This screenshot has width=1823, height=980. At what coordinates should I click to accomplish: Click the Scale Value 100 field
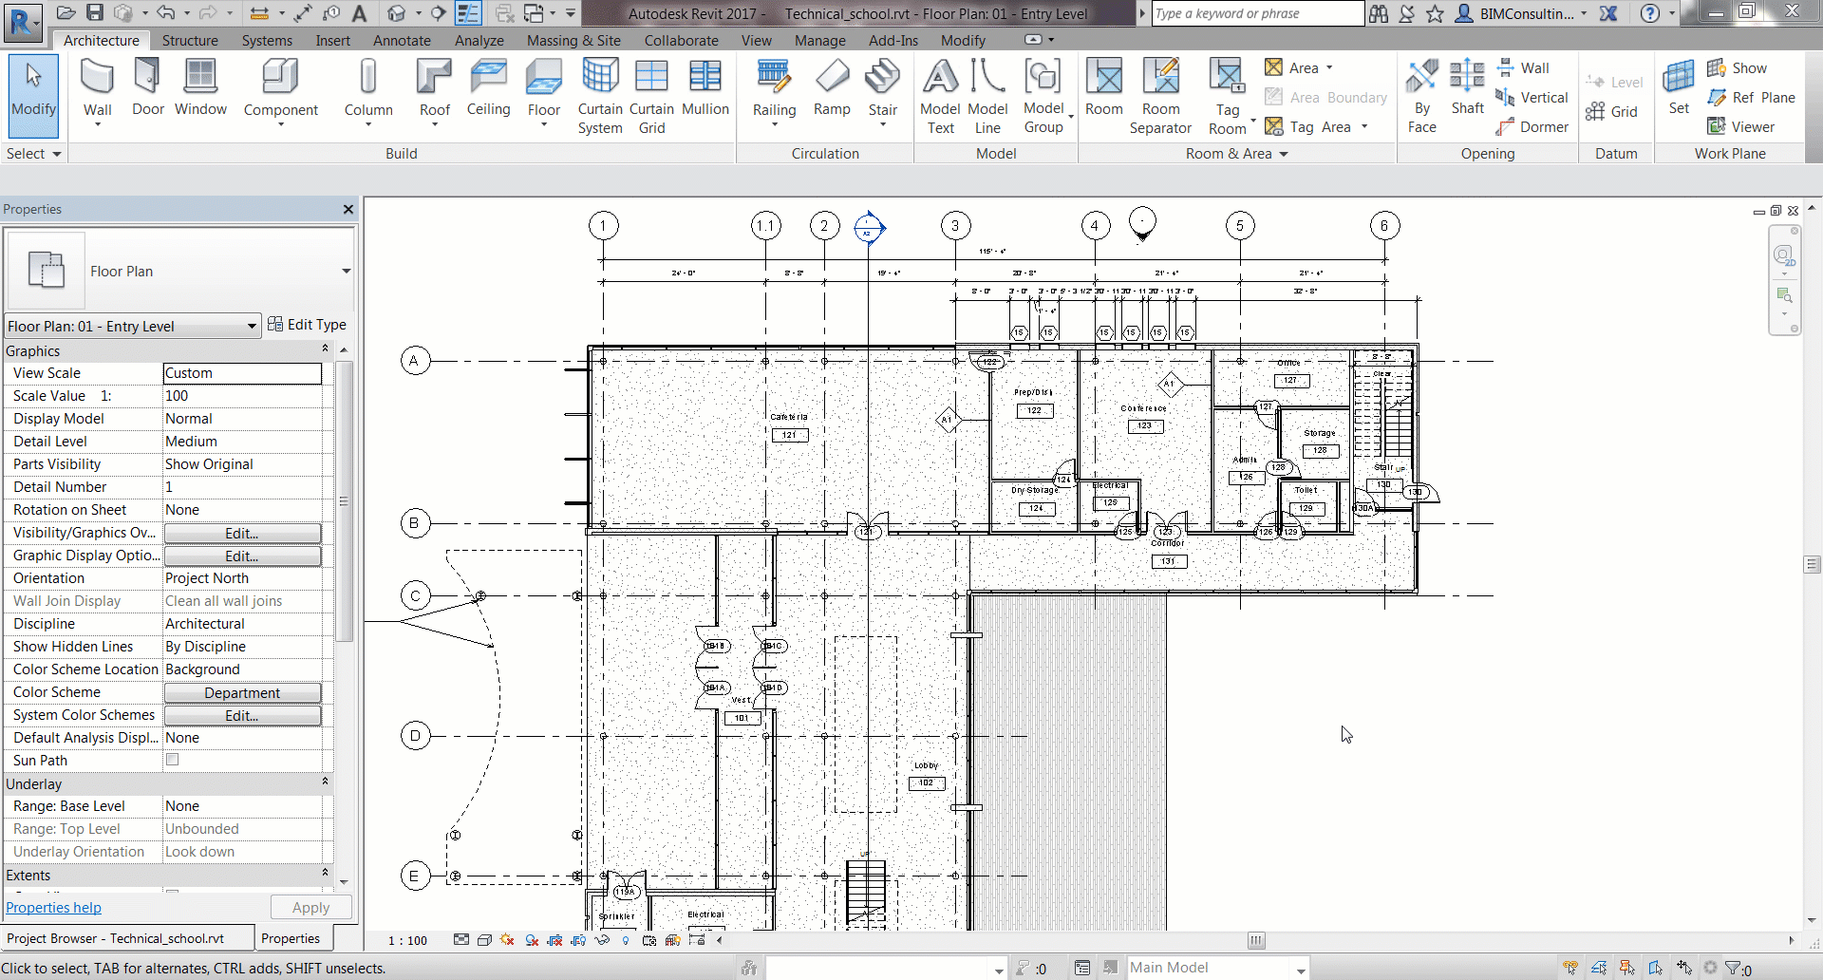click(x=242, y=396)
